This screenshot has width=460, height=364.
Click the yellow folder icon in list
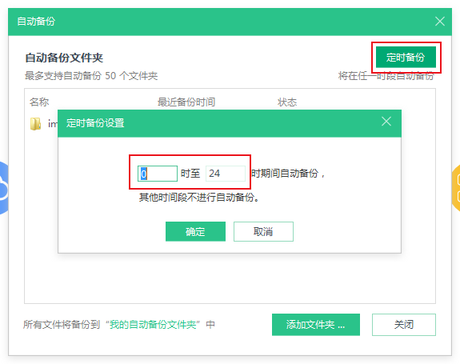(35, 124)
